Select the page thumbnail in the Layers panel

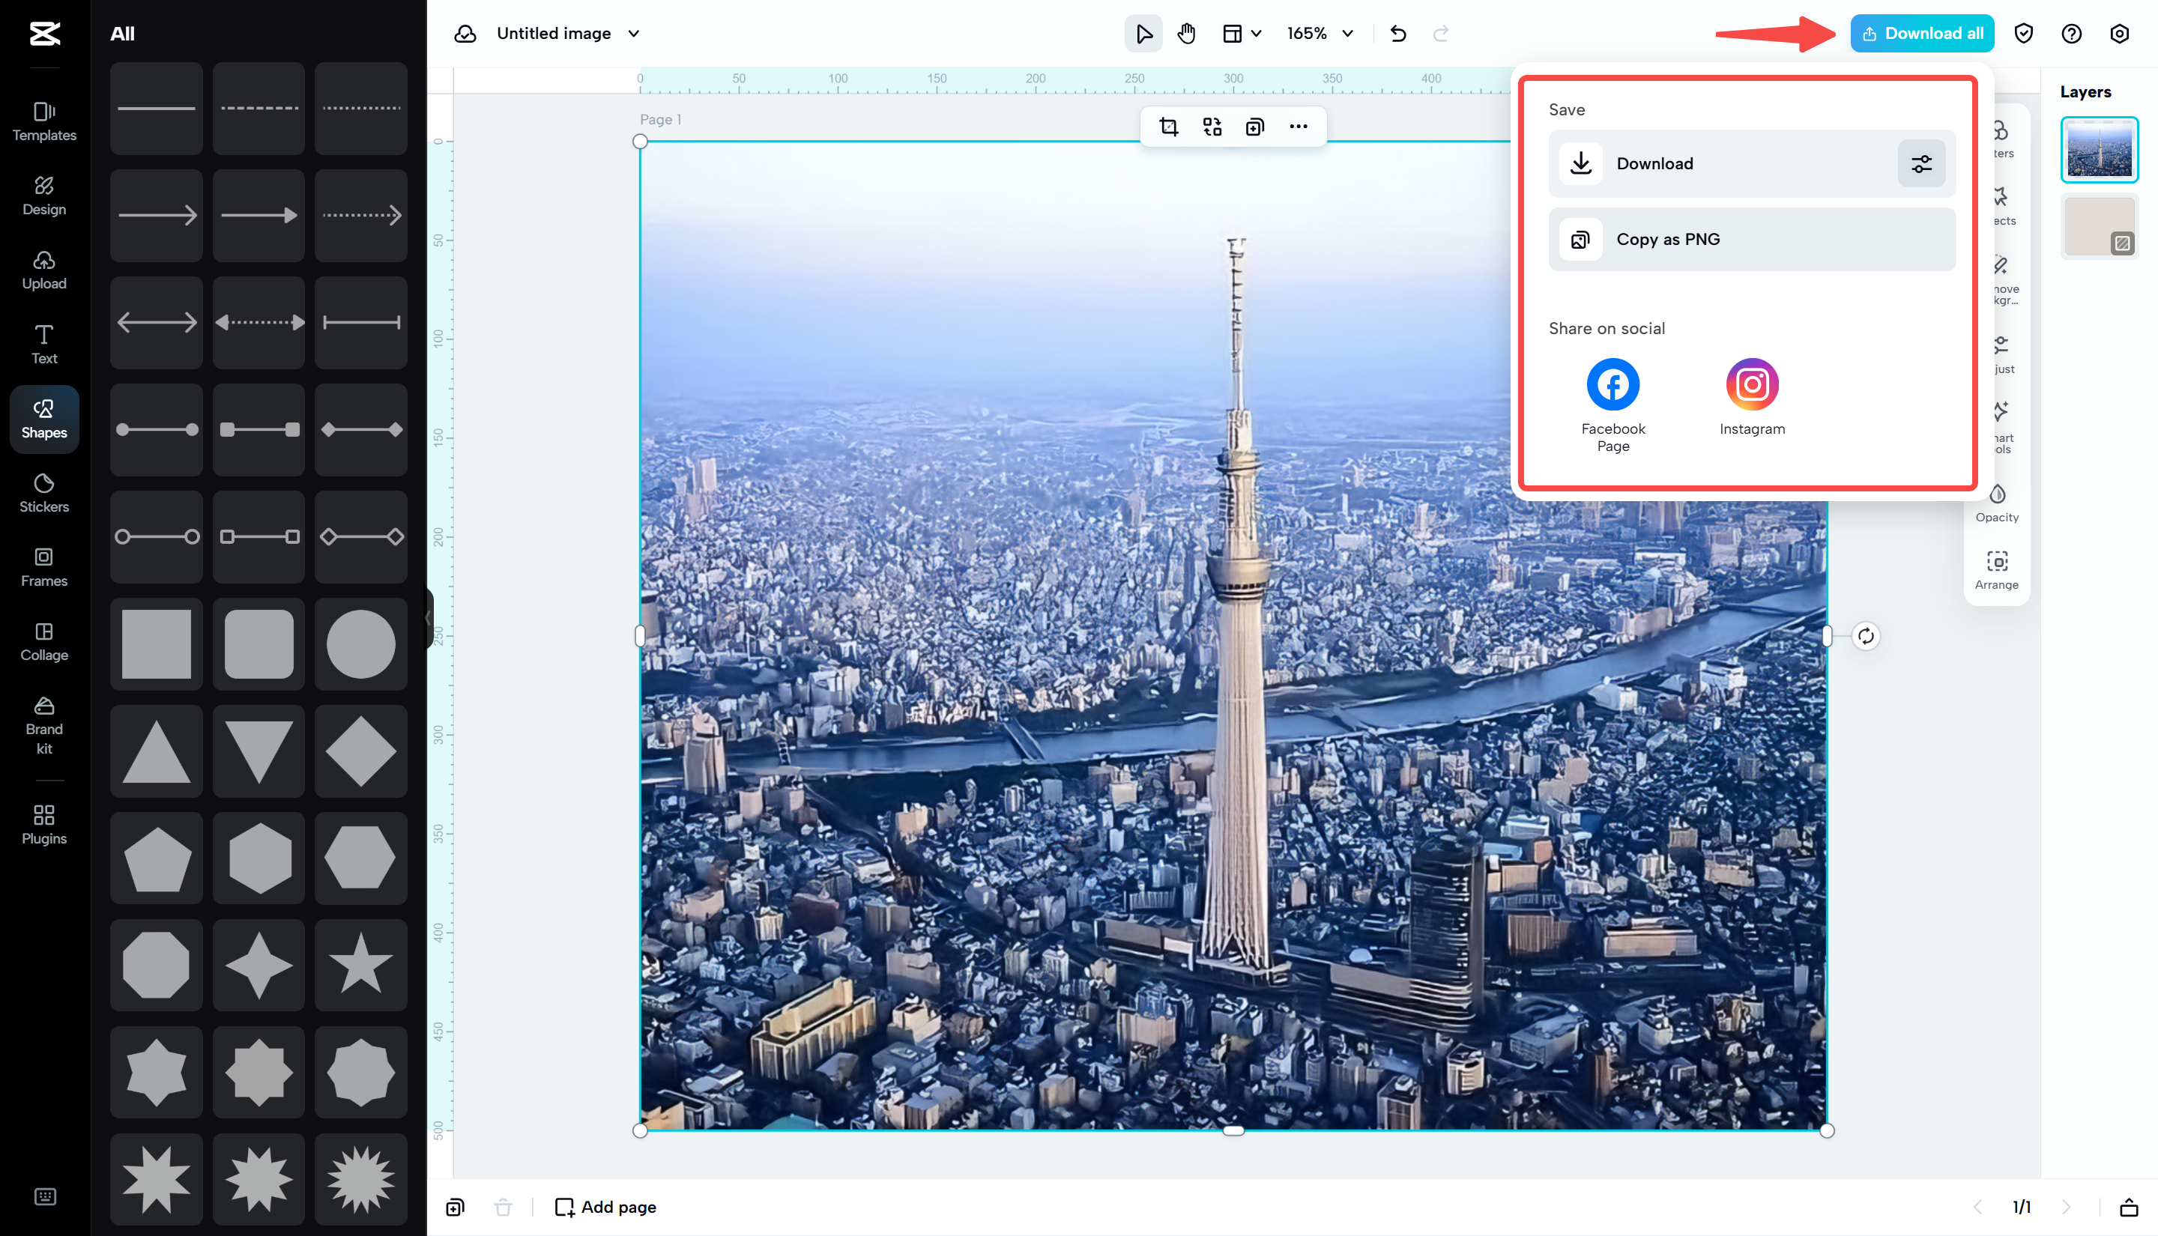point(2099,148)
